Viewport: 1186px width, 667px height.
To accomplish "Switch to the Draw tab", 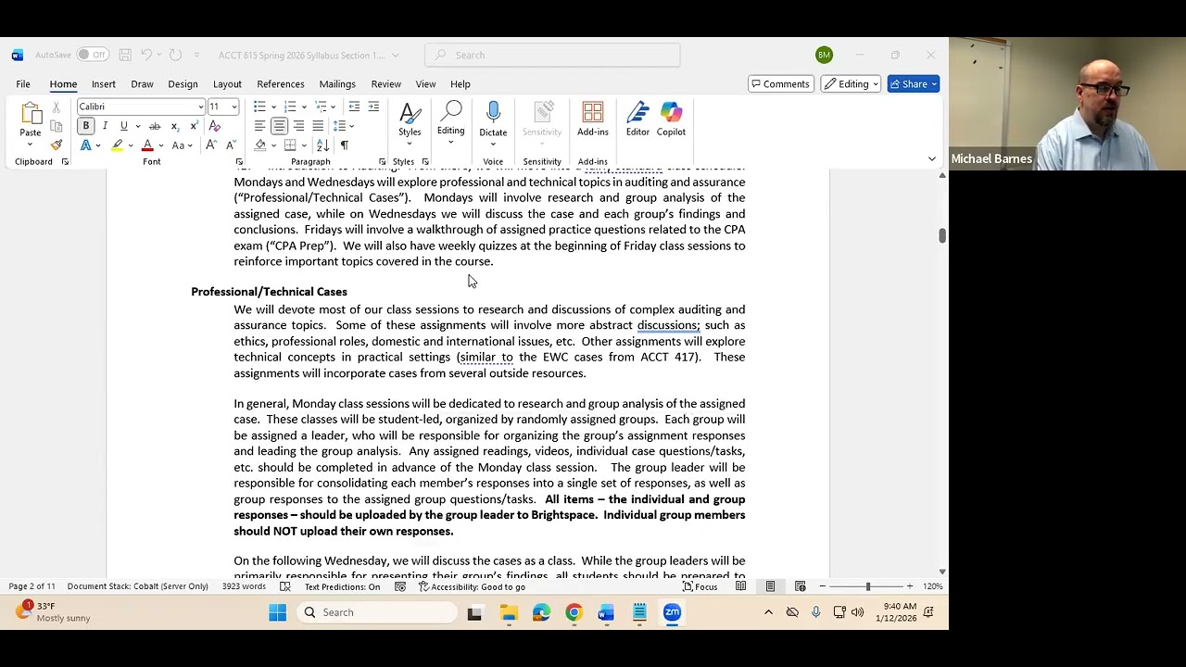I will coord(142,84).
